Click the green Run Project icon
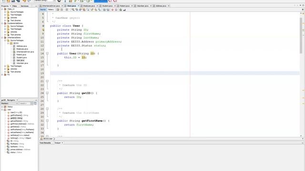The image size is (305, 171). click(x=76, y=1)
